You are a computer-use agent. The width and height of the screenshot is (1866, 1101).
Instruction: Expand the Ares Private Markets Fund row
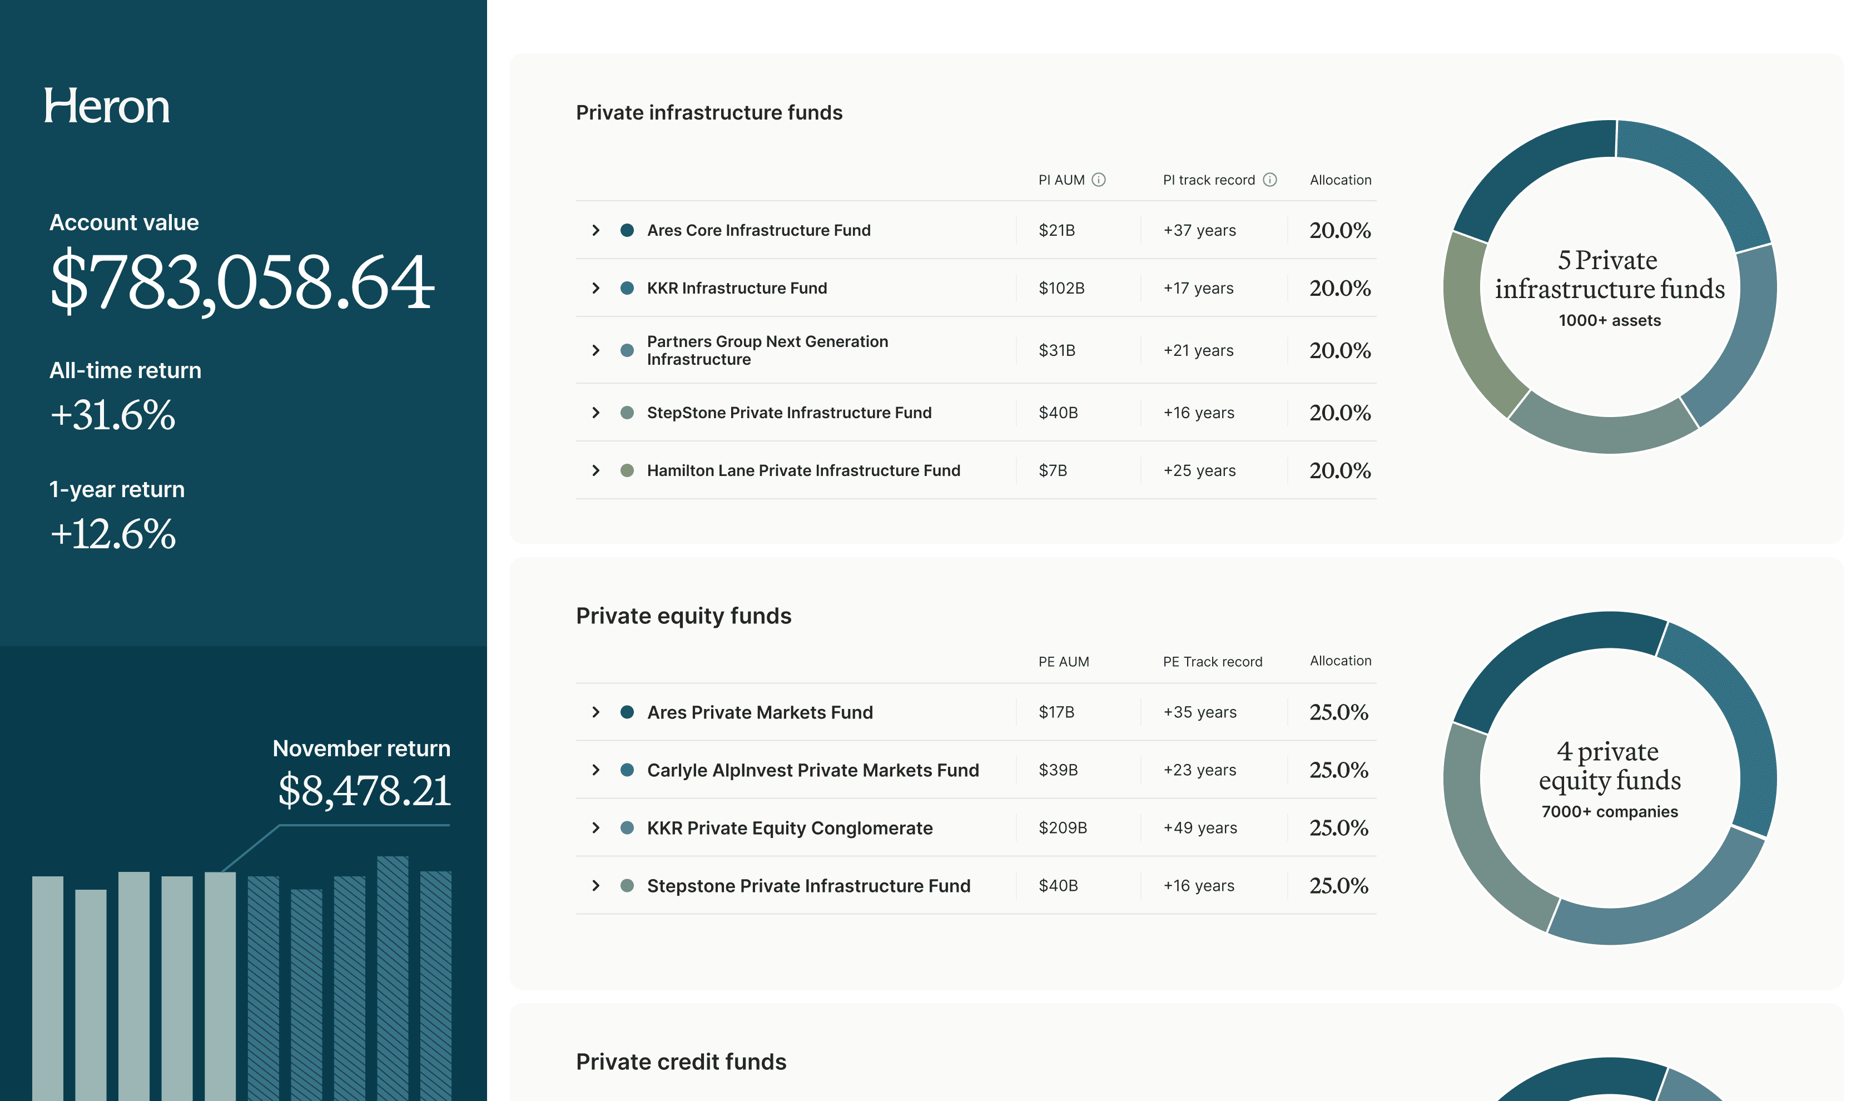click(595, 712)
